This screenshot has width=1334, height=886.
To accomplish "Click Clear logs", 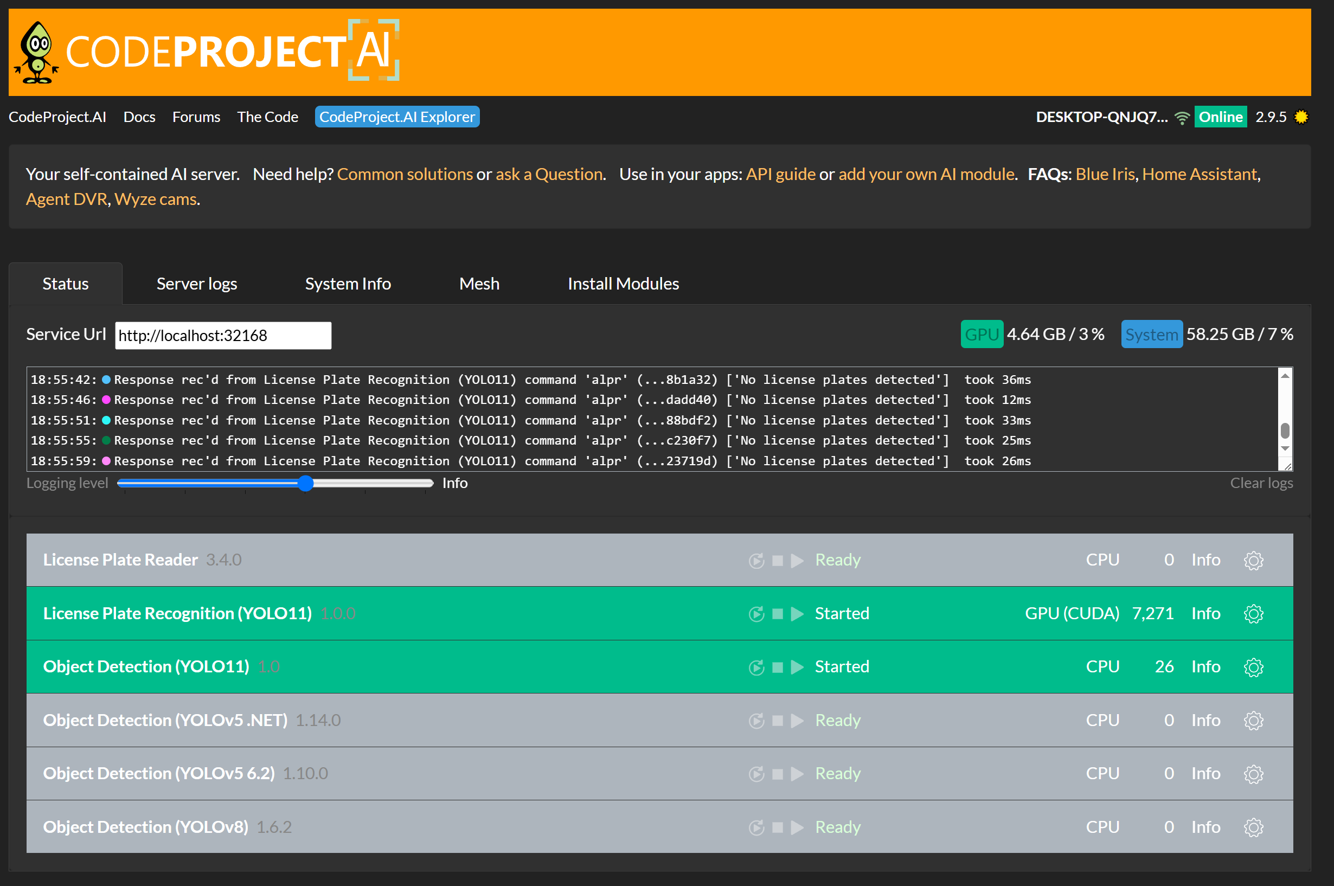I will point(1261,483).
